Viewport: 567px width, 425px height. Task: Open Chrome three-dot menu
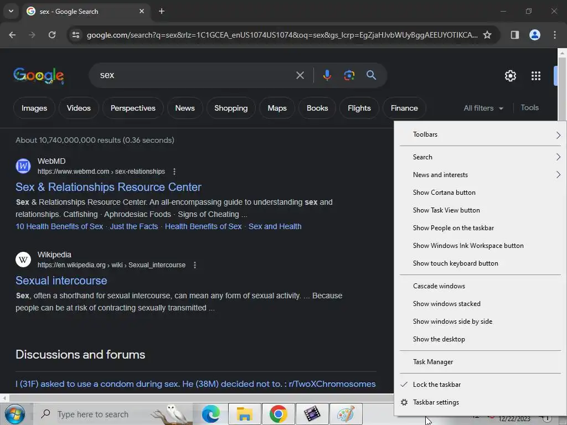click(555, 35)
